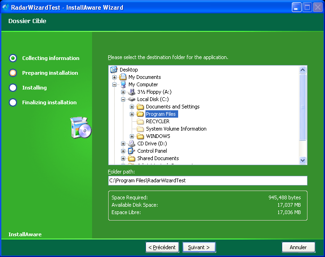Select Documents and Settings label
The width and height of the screenshot is (325, 257).
(x=173, y=107)
